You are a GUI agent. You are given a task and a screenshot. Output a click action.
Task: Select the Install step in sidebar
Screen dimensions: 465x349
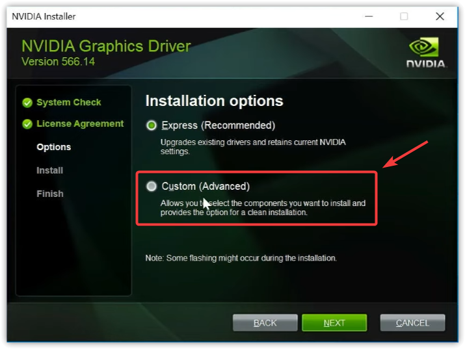(x=50, y=170)
